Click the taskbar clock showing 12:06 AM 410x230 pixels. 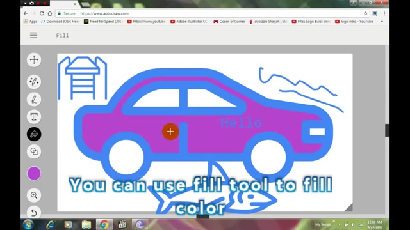click(x=375, y=224)
